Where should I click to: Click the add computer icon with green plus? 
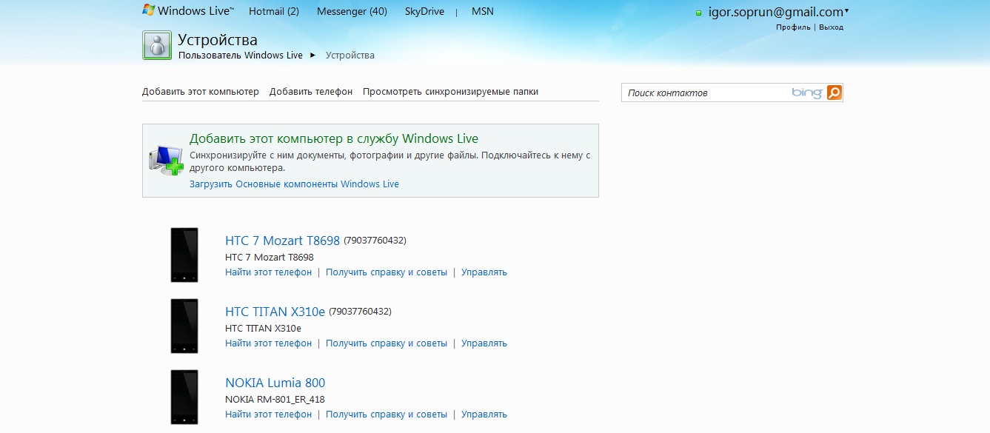[x=165, y=160]
